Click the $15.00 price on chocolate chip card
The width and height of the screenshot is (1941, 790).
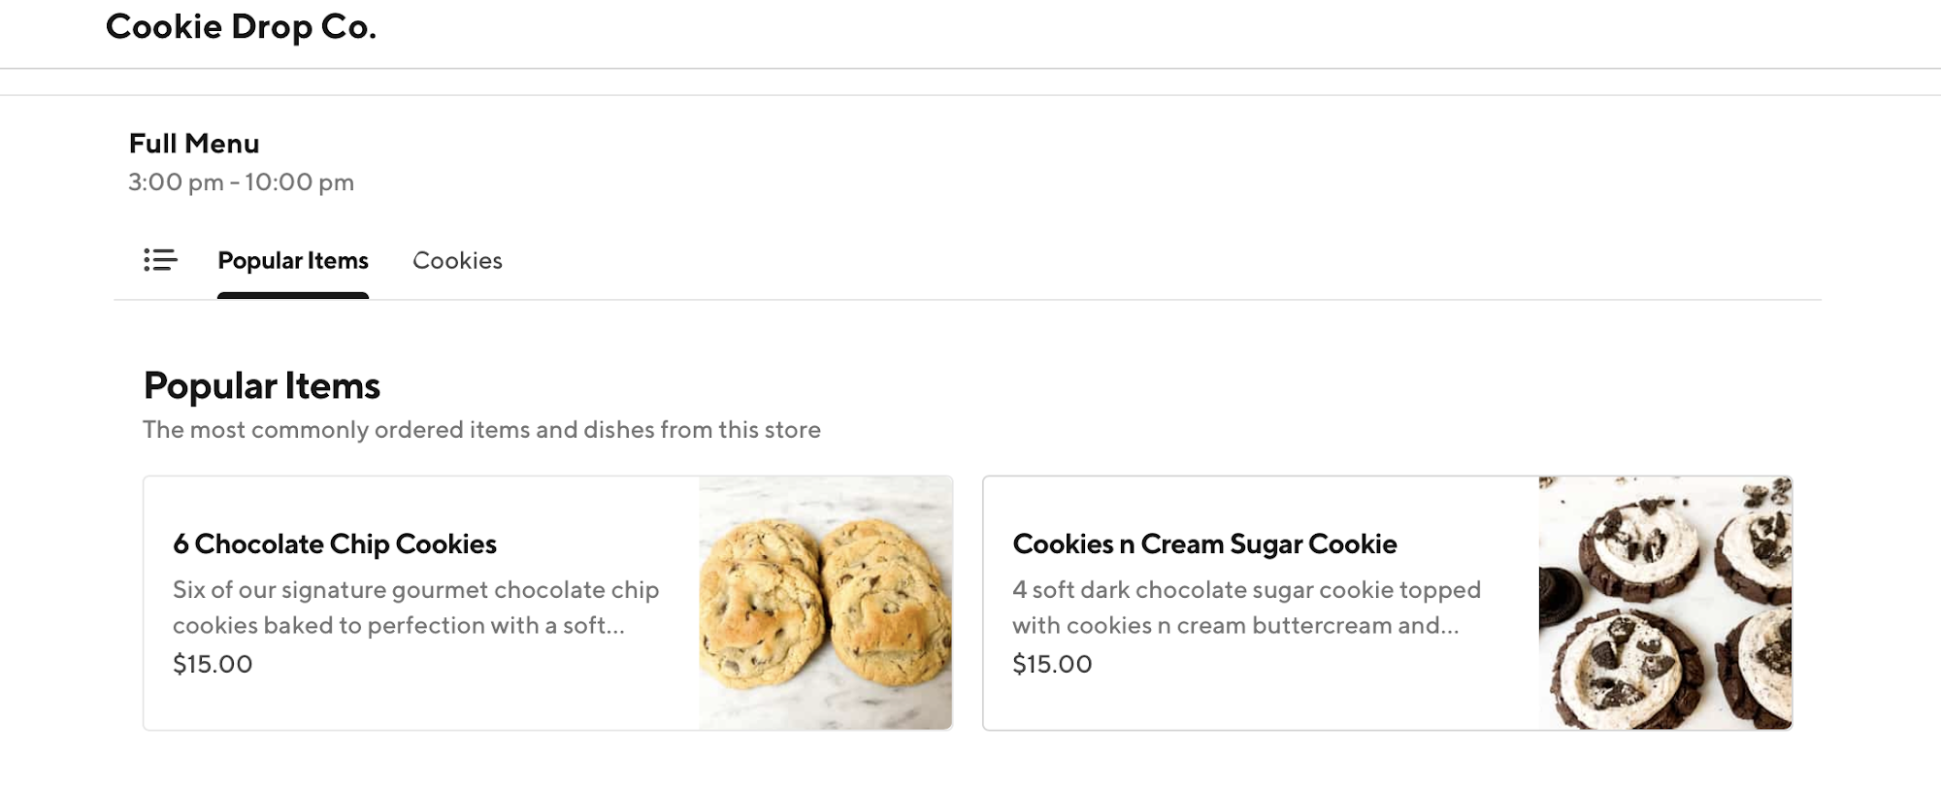point(212,664)
